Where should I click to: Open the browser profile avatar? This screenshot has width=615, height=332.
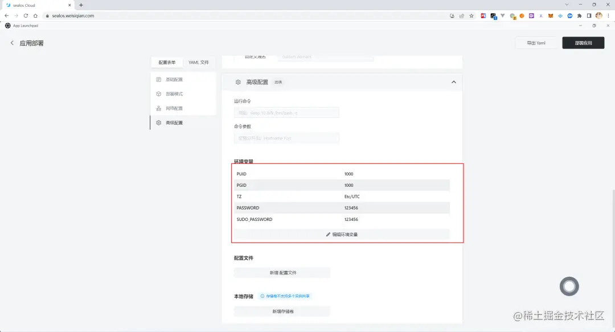[598, 16]
